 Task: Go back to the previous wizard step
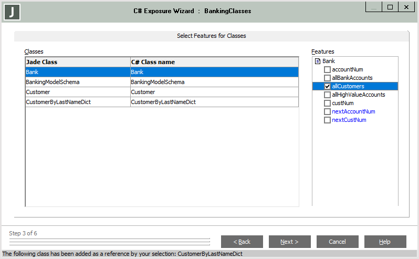242,242
